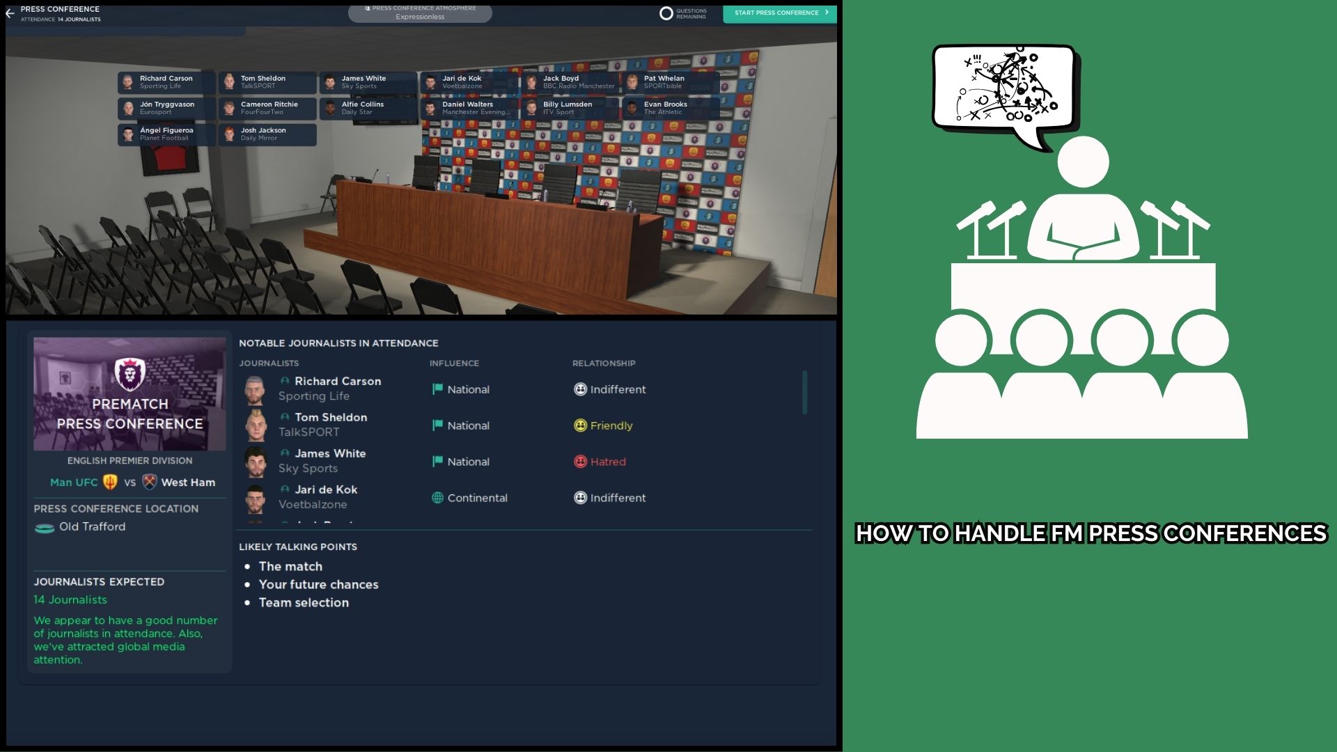Screen dimensions: 1337x752
Task: Select The match talking point link
Action: [289, 565]
